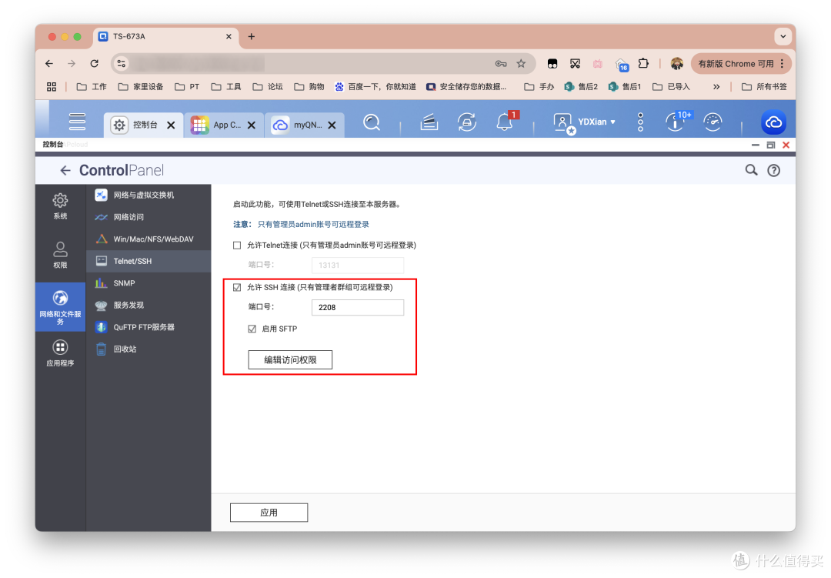Click SSH port number field 2208

[358, 308]
